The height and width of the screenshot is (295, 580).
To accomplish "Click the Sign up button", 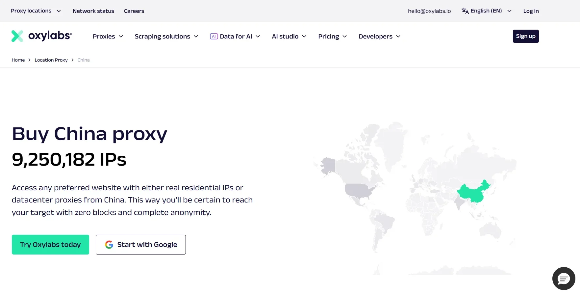I will [526, 36].
